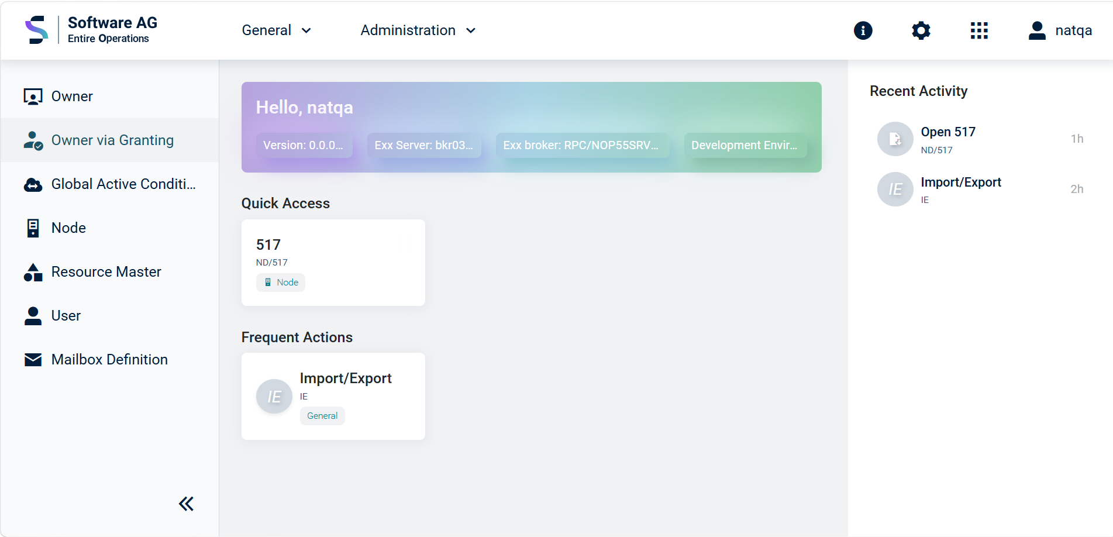Viewport: 1113px width, 537px height.
Task: Click the User sidebar icon
Action: [x=33, y=316]
